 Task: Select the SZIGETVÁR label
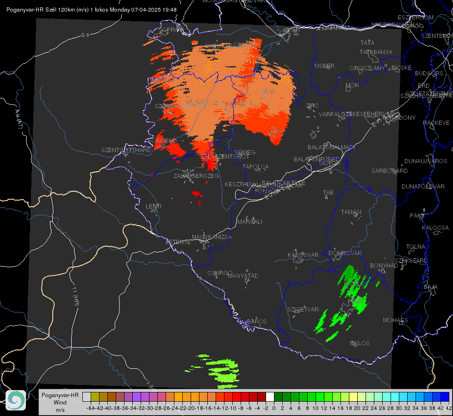pyautogui.click(x=303, y=310)
